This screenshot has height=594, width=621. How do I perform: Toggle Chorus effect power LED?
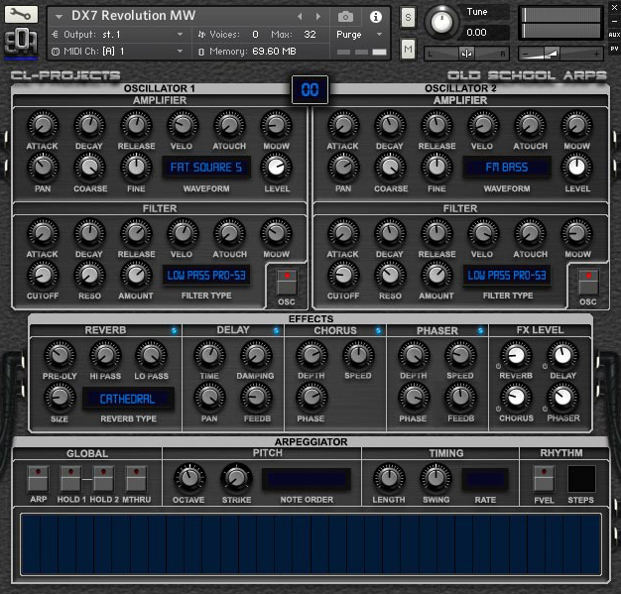[379, 330]
